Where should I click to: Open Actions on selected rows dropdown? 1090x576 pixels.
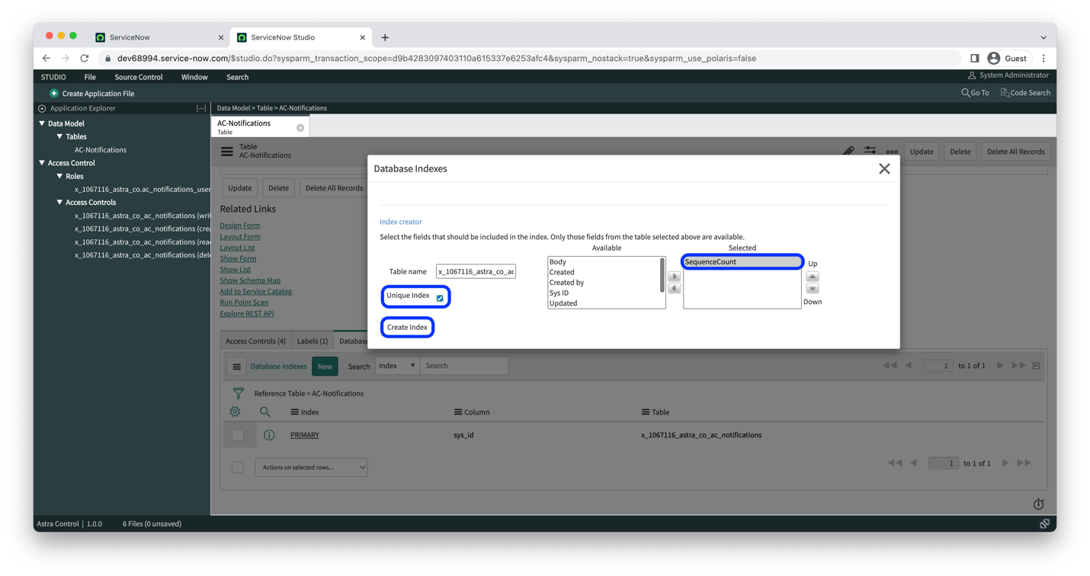click(x=311, y=467)
